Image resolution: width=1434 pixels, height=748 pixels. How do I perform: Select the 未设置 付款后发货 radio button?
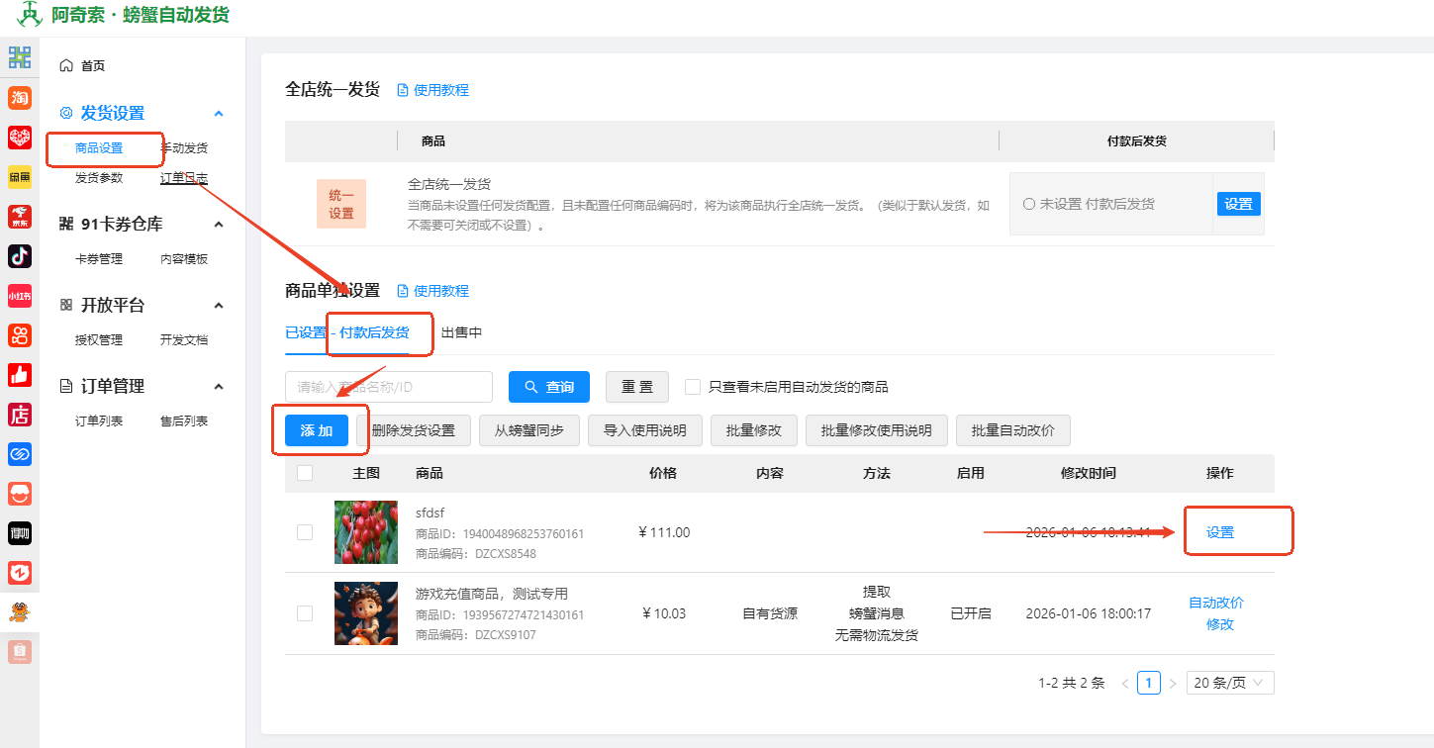click(1029, 204)
